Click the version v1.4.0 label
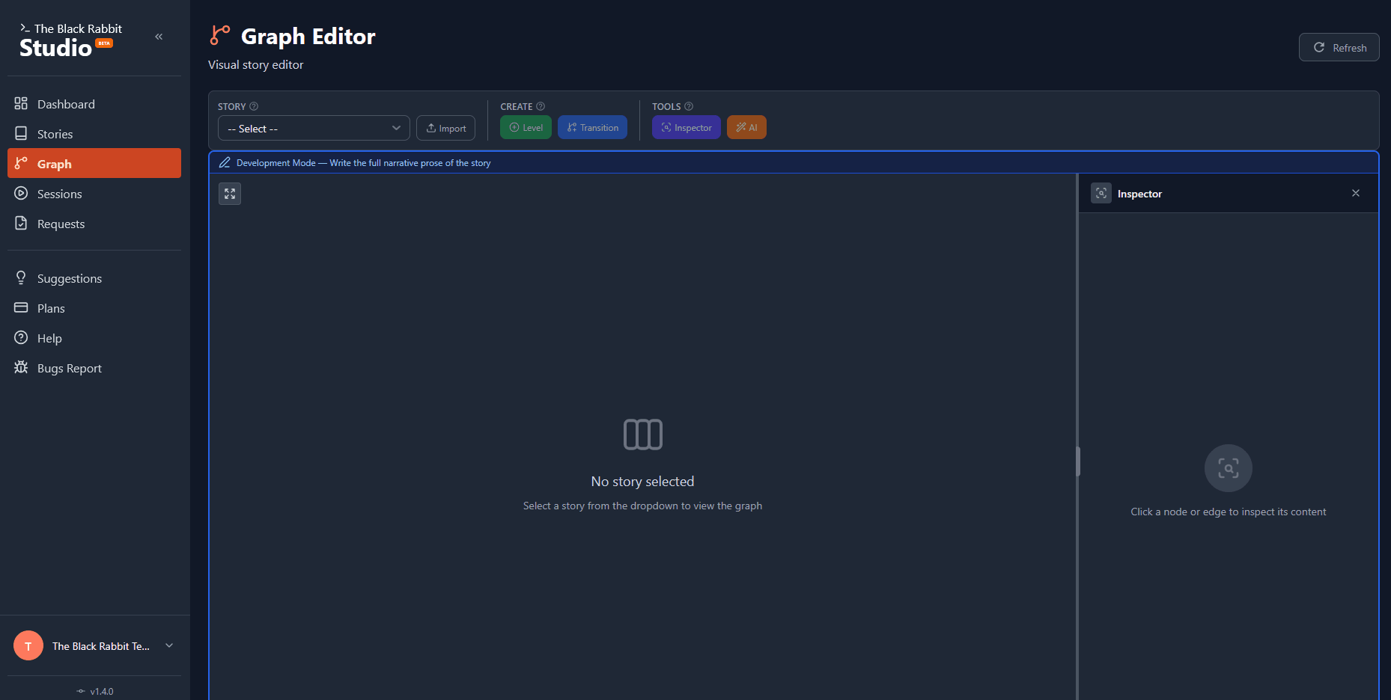The image size is (1391, 700). 95,691
